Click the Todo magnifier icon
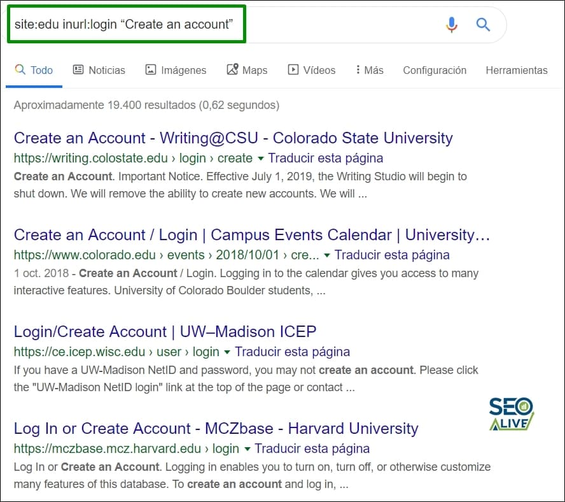The height and width of the screenshot is (502, 565). tap(20, 69)
